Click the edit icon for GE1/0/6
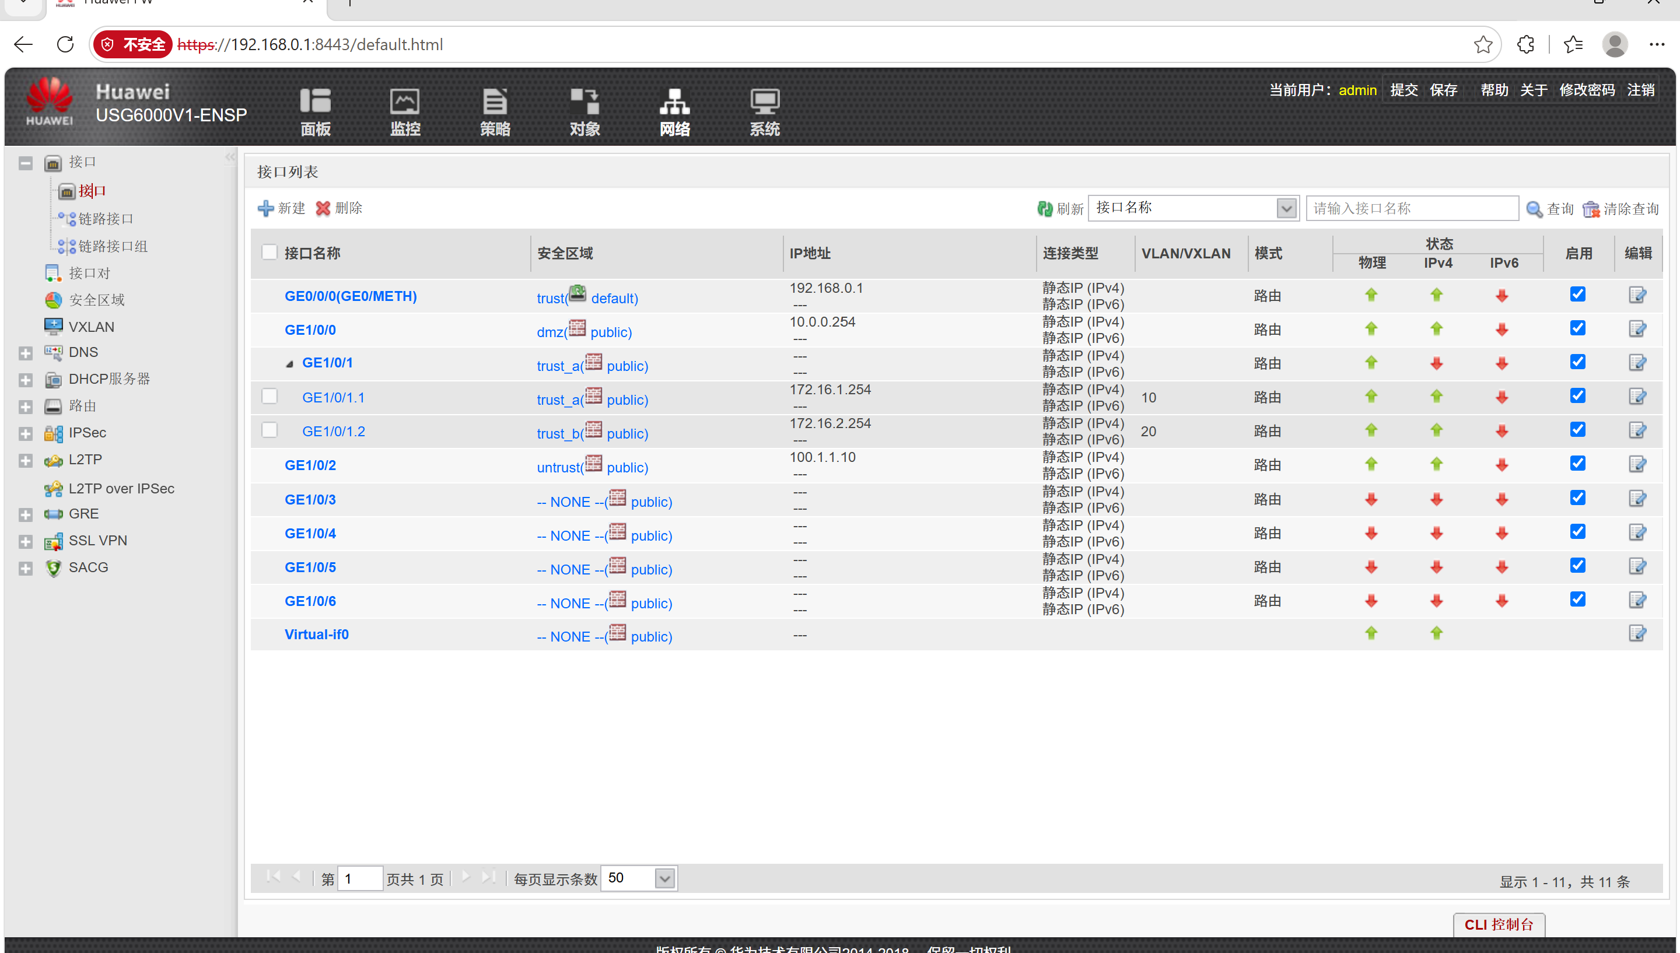 1637,600
